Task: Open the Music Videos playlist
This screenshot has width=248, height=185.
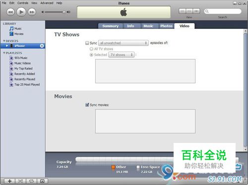Action: [22, 63]
